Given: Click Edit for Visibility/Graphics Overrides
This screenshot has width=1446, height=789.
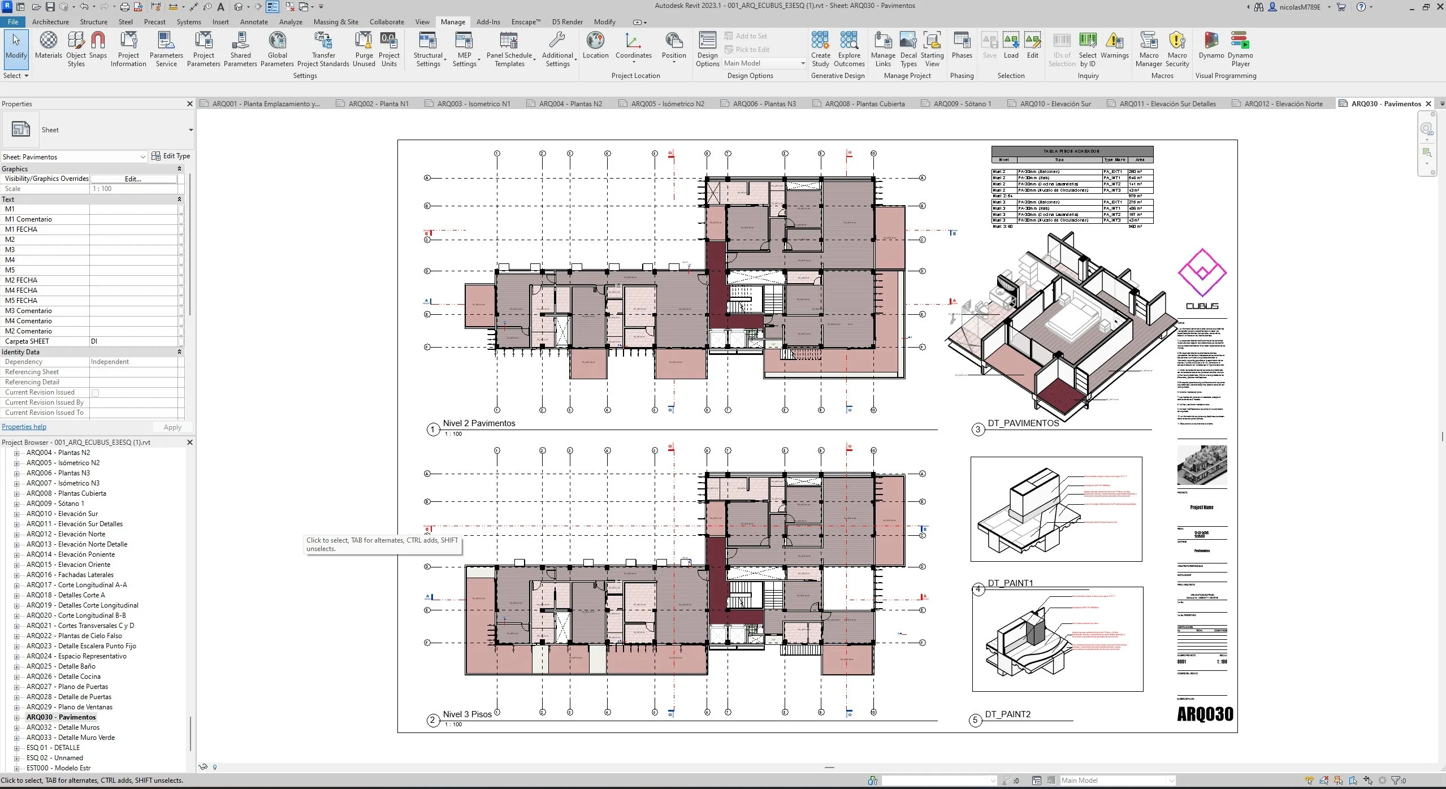Looking at the screenshot, I should pos(133,179).
